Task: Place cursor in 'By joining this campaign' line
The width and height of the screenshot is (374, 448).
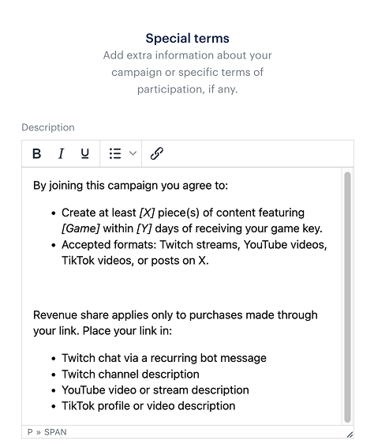Action: coord(130,186)
